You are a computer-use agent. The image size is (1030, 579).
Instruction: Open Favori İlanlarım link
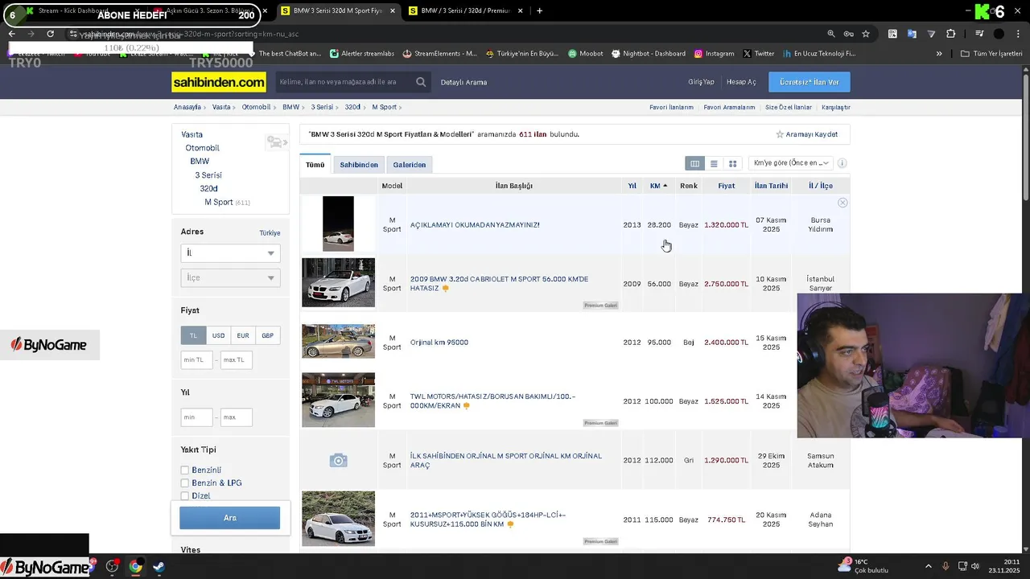pyautogui.click(x=671, y=107)
